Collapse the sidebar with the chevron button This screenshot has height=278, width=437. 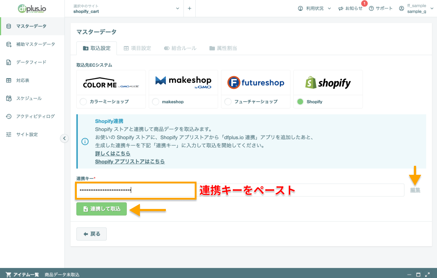(x=64, y=138)
